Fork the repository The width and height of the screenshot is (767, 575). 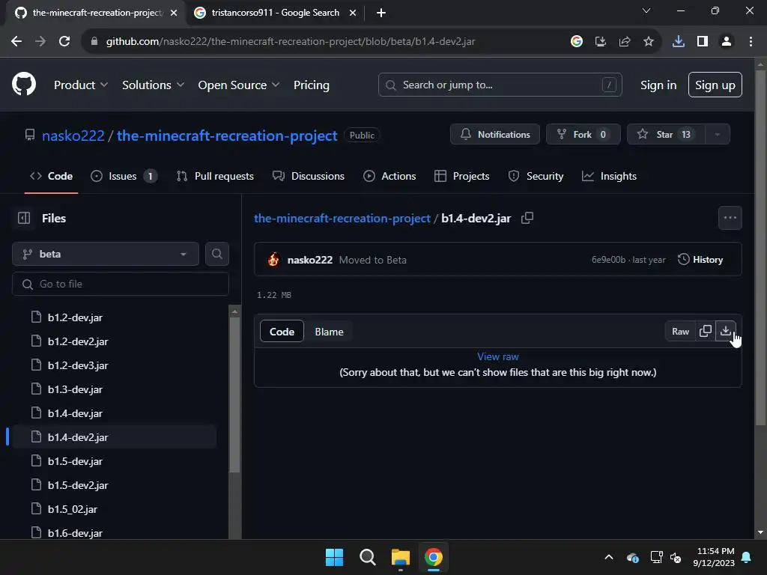pyautogui.click(x=583, y=134)
